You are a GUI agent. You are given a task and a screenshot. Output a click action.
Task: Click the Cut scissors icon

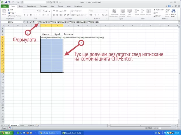tap(9, 10)
